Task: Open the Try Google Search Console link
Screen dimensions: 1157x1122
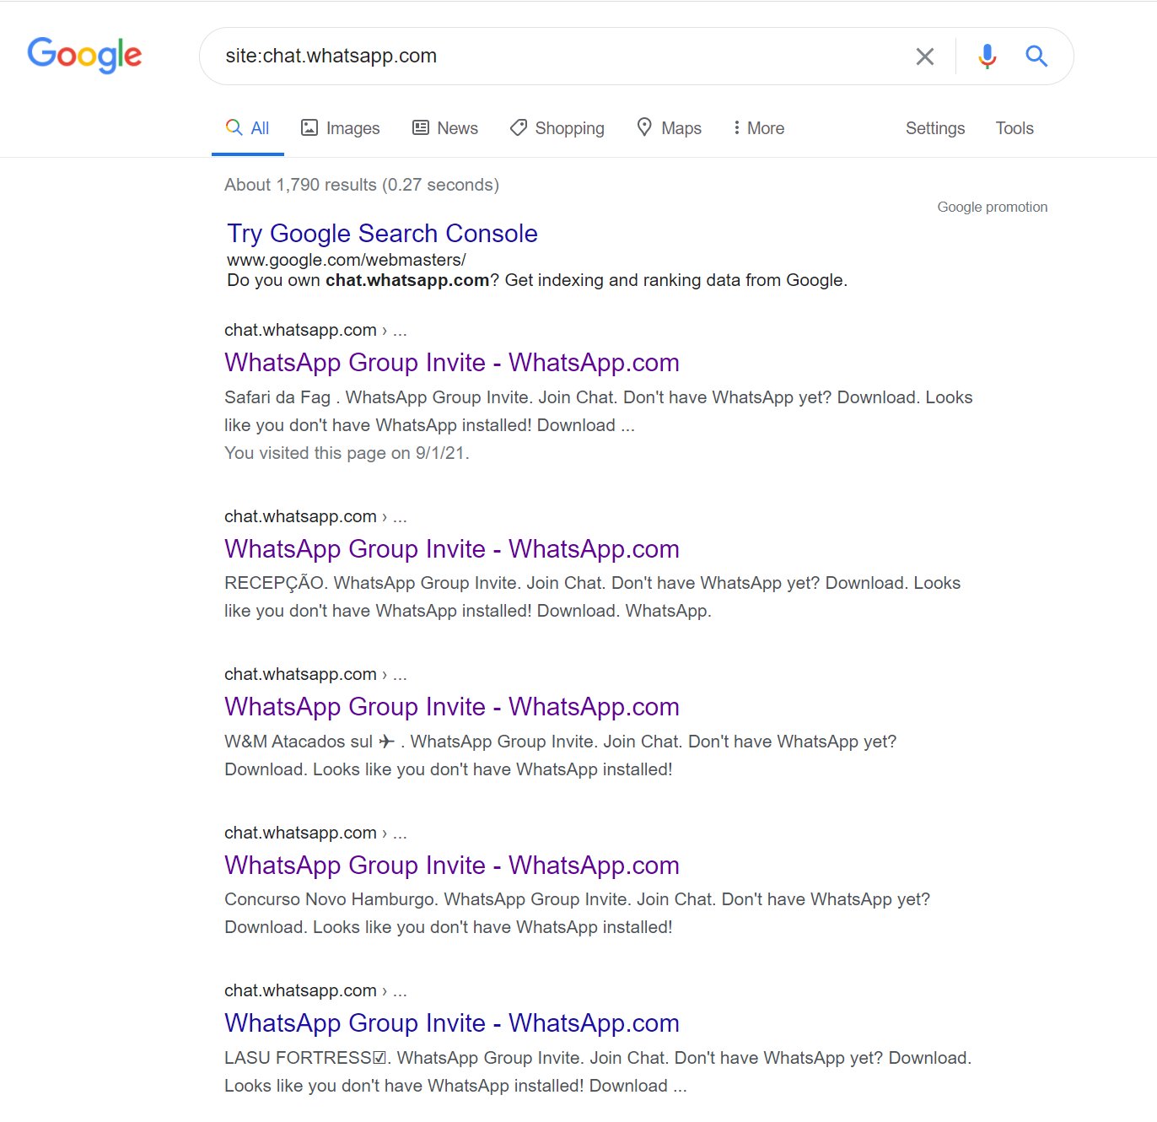Action: [382, 234]
